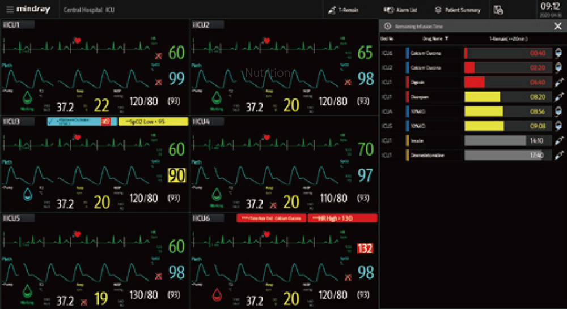
Task: Click the device settings icon beside Patient Summary
Action: point(498,10)
